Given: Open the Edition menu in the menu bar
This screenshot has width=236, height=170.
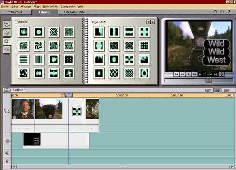Looking at the screenshot, I should pos(14,7).
